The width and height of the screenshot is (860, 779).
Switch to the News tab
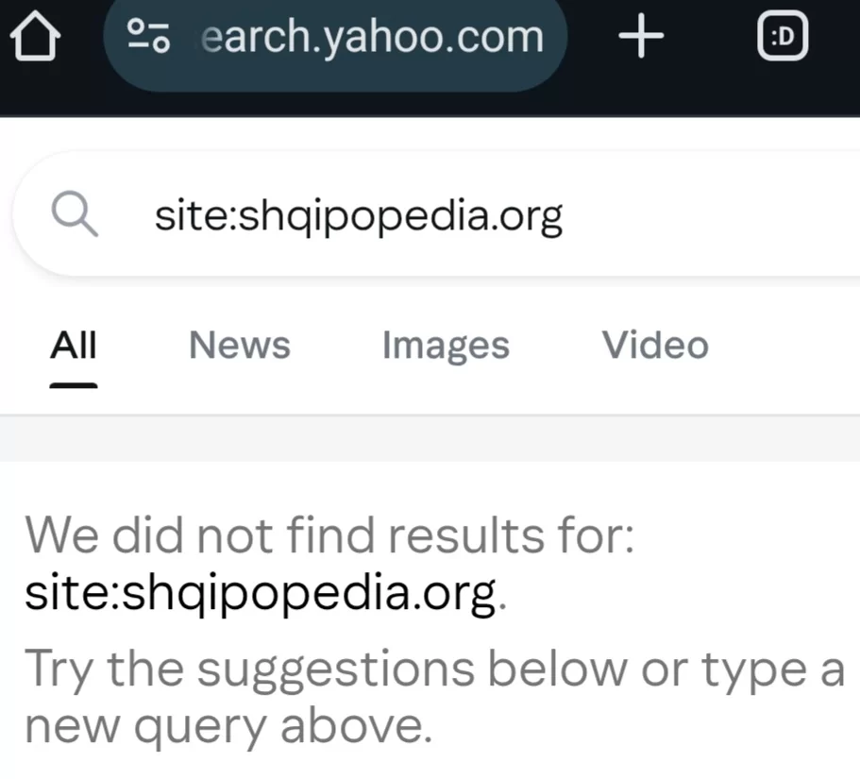click(240, 346)
